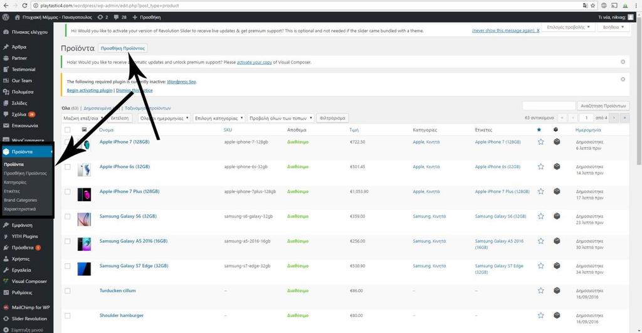Click product type cube for Galaxy S6
642x333 pixels.
pyautogui.click(x=557, y=216)
